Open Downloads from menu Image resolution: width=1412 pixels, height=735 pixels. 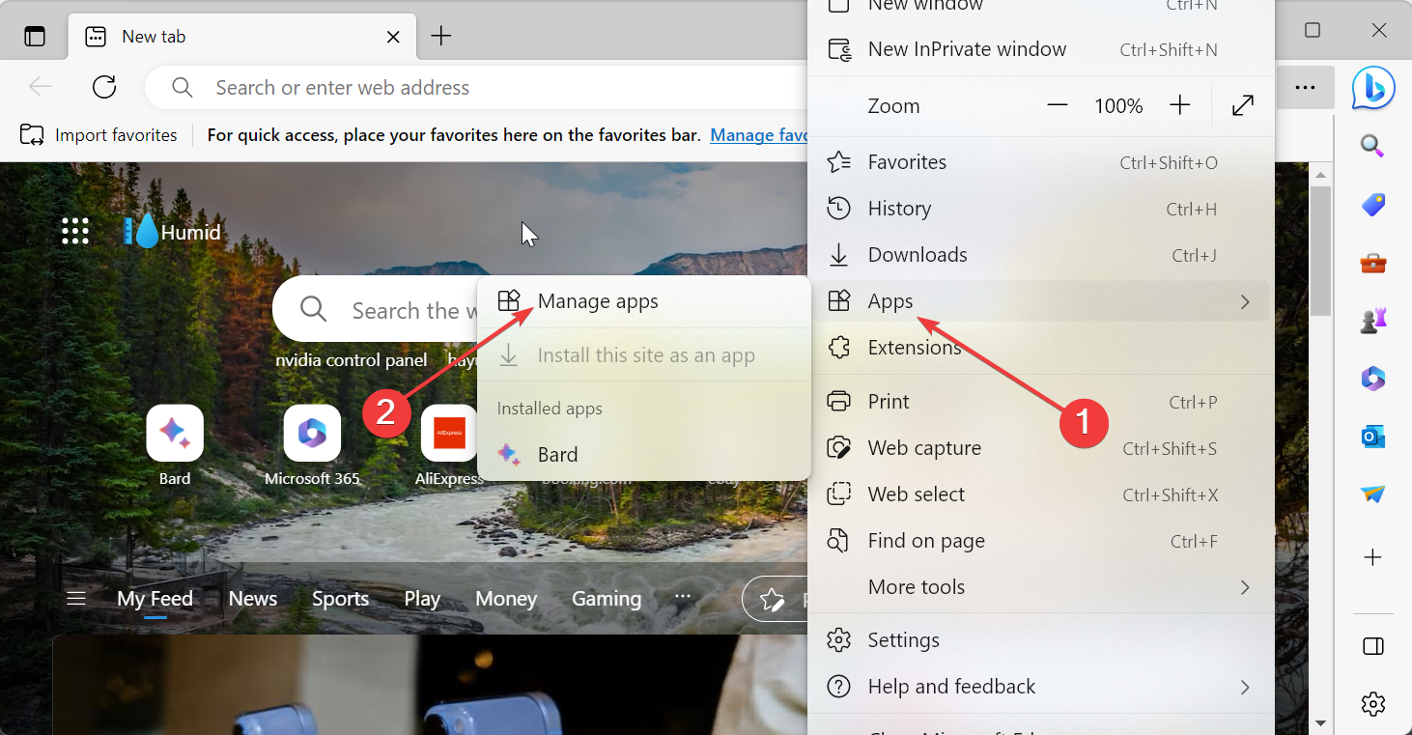[1040, 255]
